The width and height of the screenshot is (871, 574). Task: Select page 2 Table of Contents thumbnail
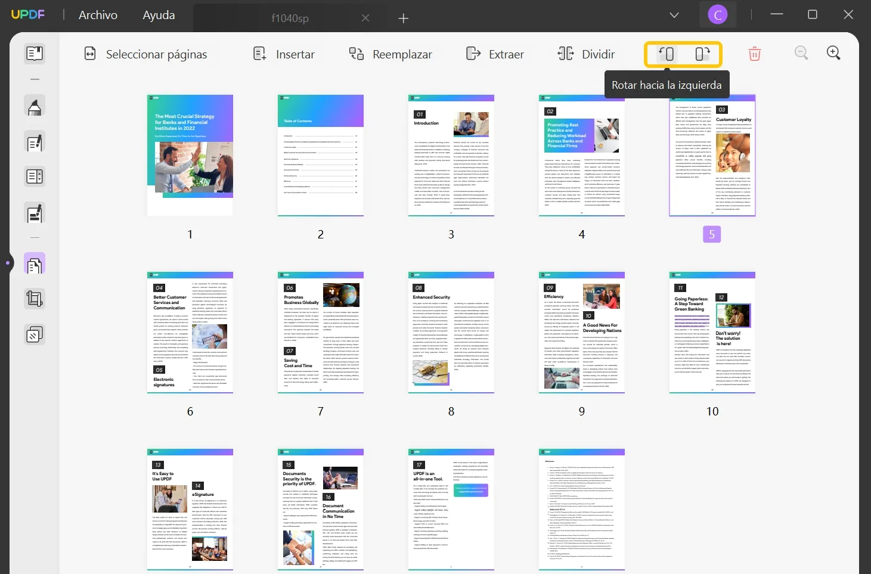321,155
